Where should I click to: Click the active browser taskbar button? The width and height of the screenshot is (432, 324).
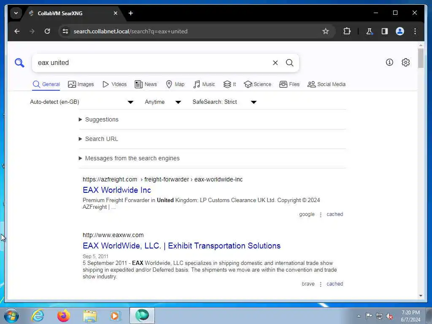coord(142,316)
